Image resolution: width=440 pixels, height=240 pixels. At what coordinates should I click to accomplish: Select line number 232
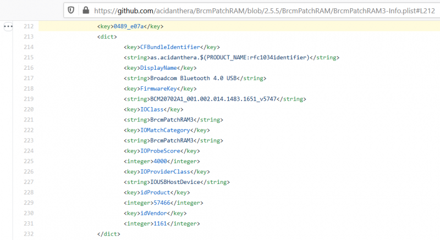click(29, 233)
